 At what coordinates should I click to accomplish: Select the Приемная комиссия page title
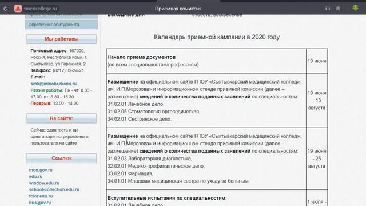point(178,9)
